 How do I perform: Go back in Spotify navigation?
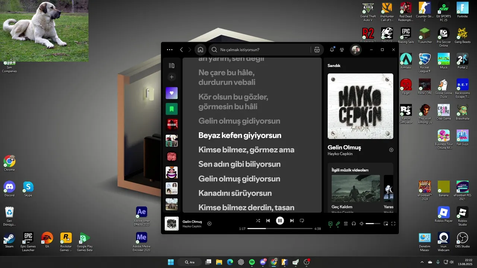pos(181,50)
